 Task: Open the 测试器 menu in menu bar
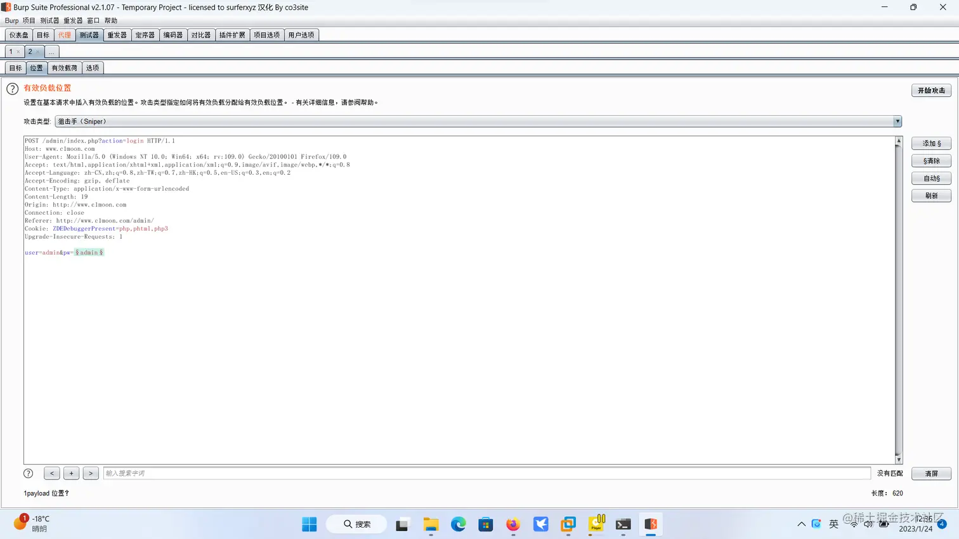pyautogui.click(x=49, y=21)
